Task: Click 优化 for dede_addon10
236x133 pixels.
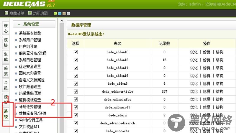Action: coord(194,52)
